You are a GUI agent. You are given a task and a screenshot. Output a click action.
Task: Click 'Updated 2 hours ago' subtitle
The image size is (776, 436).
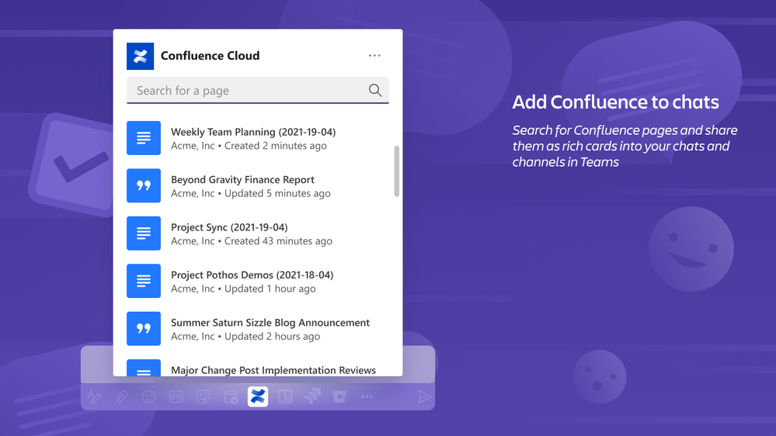(x=272, y=336)
